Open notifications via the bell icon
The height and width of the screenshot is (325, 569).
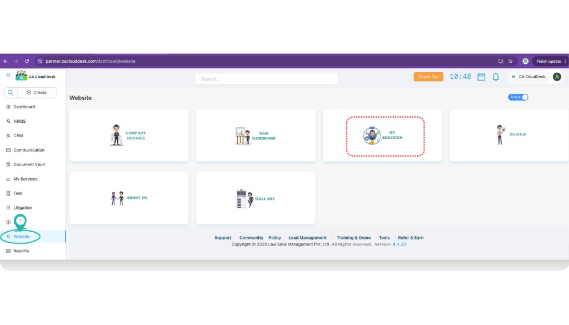pos(496,77)
